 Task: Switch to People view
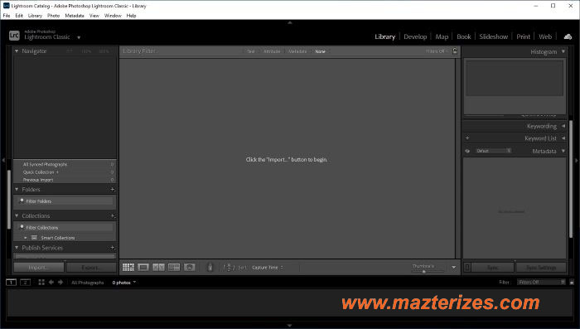pyautogui.click(x=190, y=267)
